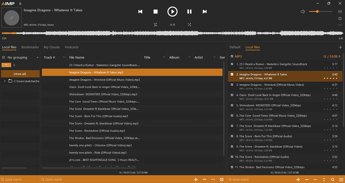Select the Local files playlist tab
The width and height of the screenshot is (345, 183).
tap(253, 47)
